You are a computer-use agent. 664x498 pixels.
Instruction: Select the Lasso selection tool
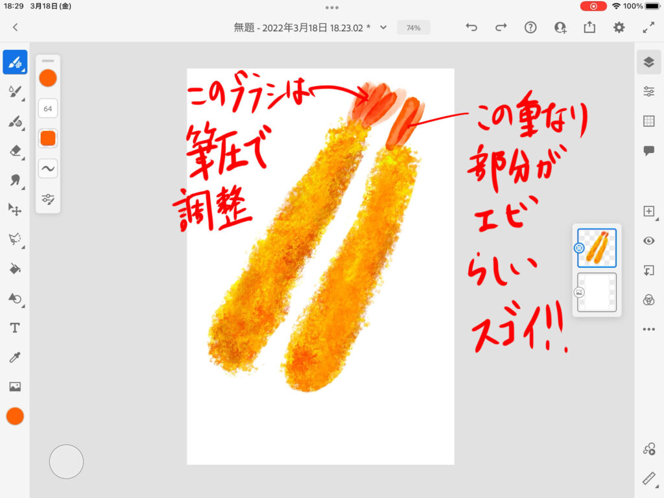tap(15, 239)
